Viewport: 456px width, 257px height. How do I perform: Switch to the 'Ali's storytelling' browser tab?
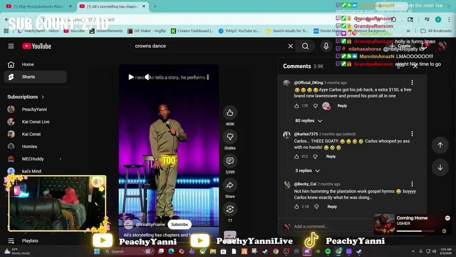(112, 6)
